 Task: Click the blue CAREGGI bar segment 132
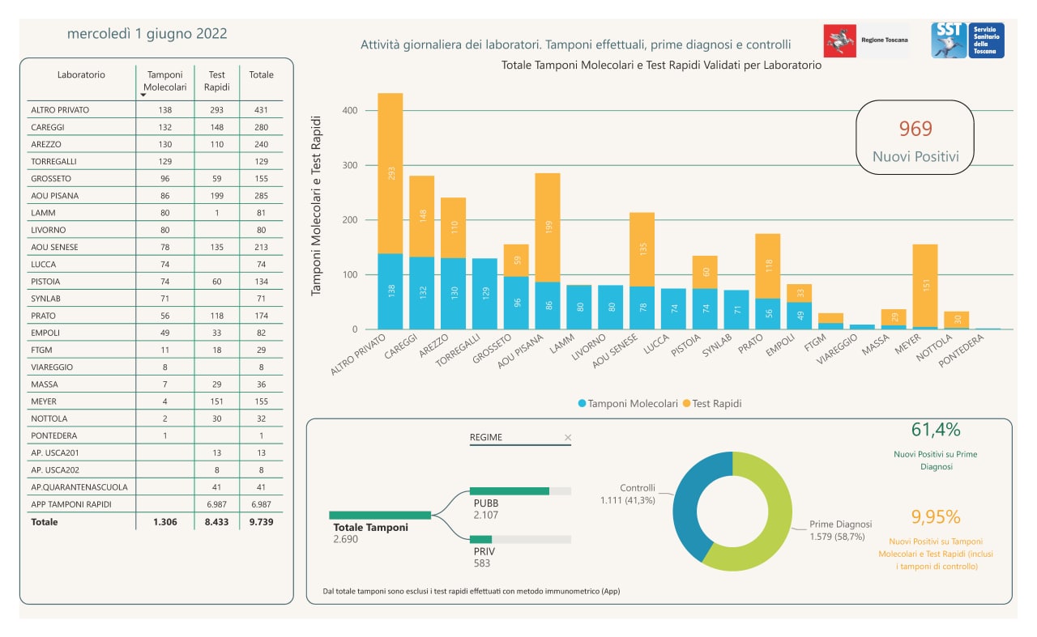(x=421, y=293)
